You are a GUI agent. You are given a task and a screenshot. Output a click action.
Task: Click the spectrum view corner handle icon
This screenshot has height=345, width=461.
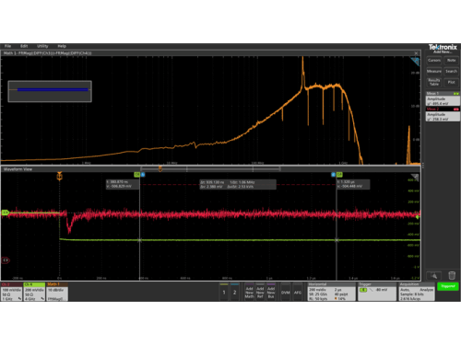[x=415, y=62]
